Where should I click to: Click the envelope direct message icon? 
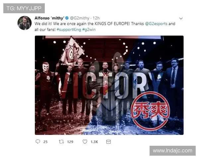[x=108, y=142]
